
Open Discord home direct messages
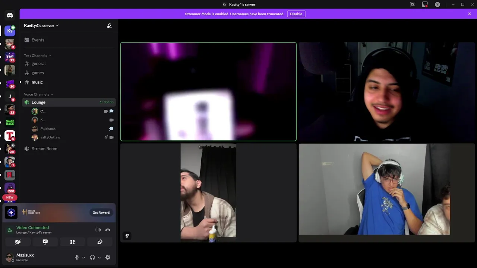(10, 15)
